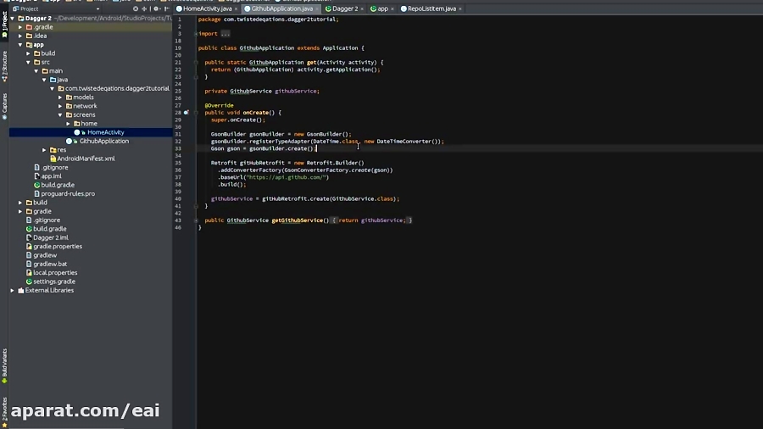Collapse the app module folder
The image size is (763, 429).
[20, 45]
